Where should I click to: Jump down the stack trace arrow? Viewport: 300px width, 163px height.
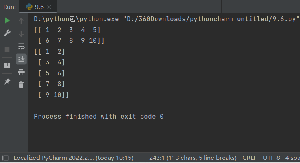tap(21, 34)
